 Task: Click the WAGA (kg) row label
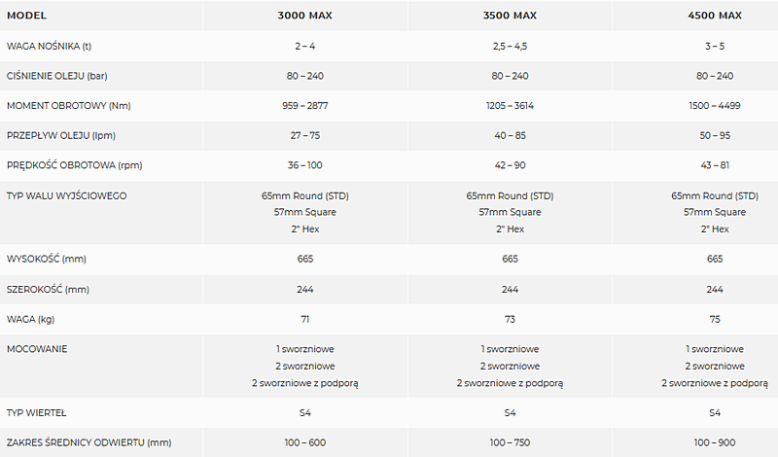click(x=33, y=319)
